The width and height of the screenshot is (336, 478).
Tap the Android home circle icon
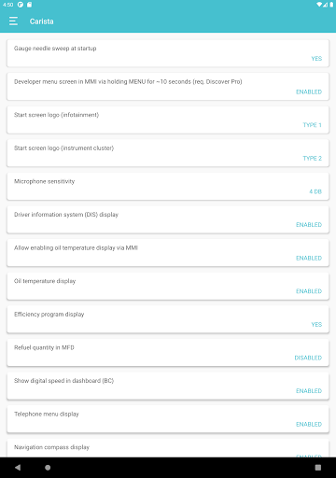[x=48, y=468]
